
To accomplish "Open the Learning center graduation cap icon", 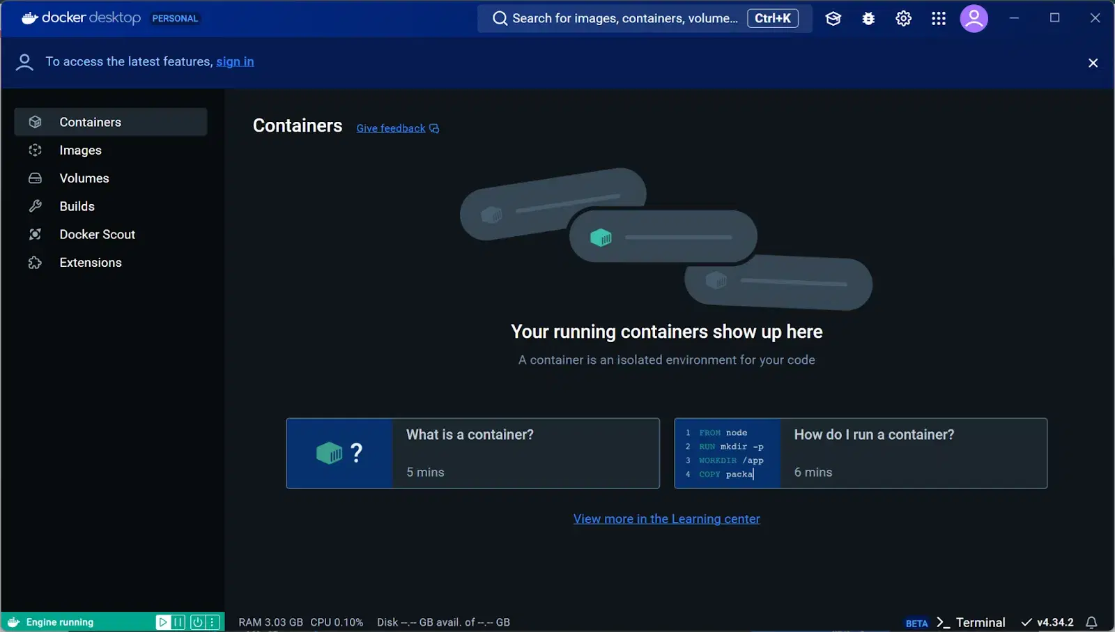I will (x=833, y=19).
